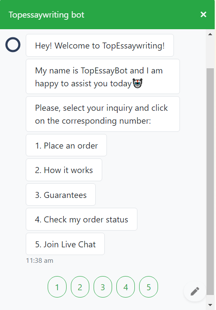This screenshot has height=310, width=216.
Task: Click the "5. Join Live Chat" bubble
Action: [65, 244]
